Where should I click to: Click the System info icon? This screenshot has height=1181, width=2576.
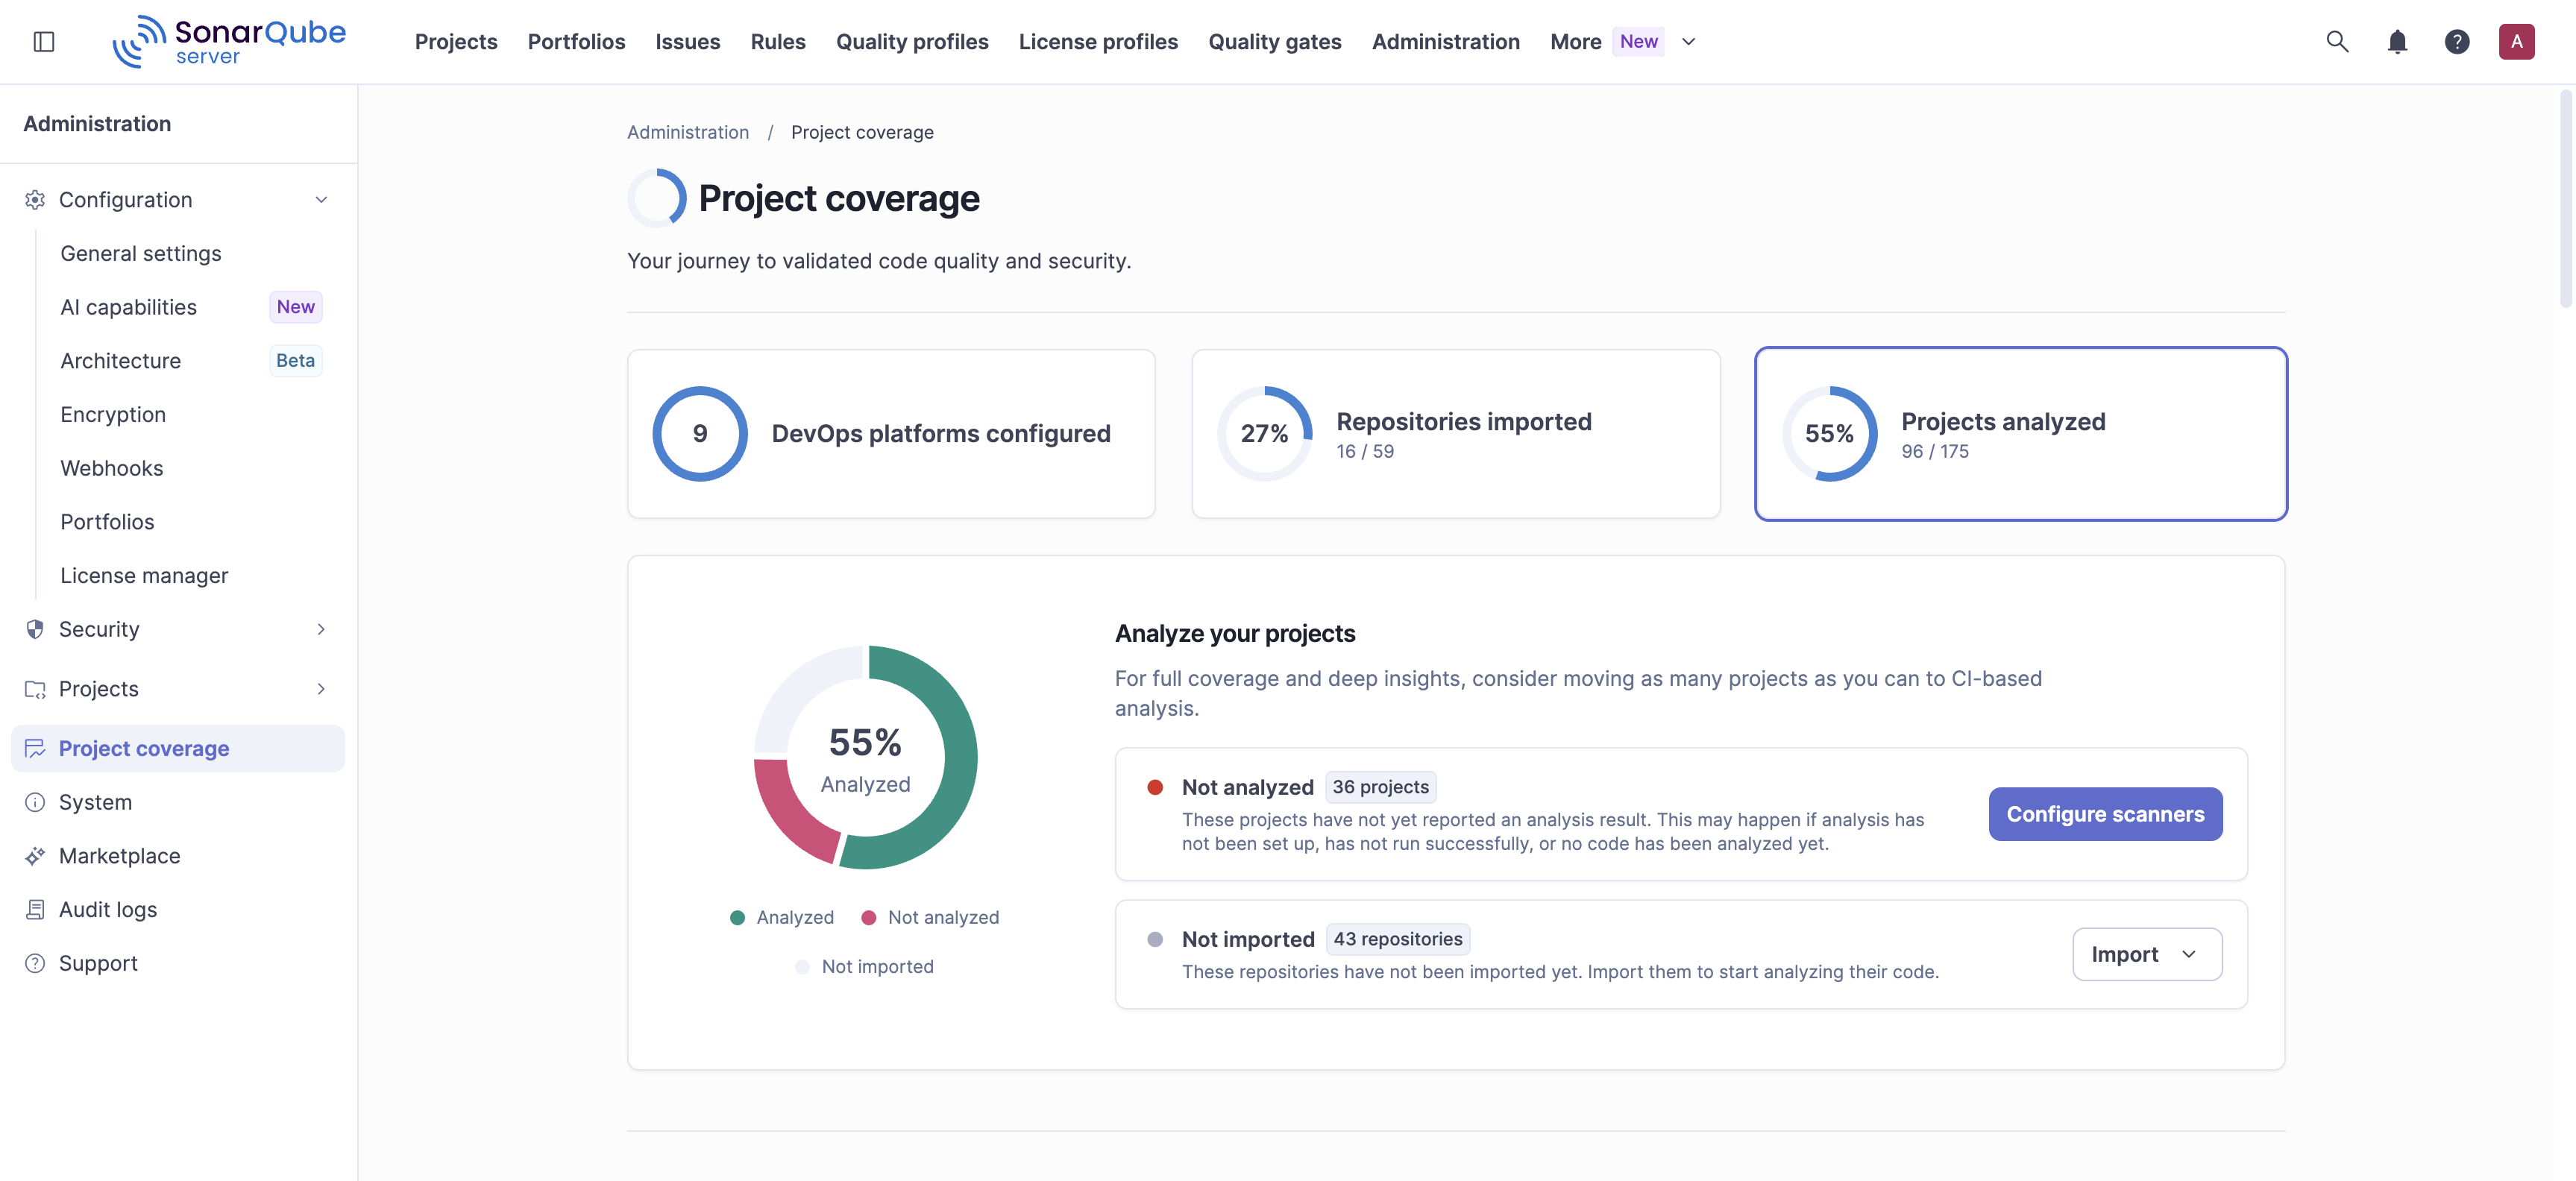click(x=35, y=802)
